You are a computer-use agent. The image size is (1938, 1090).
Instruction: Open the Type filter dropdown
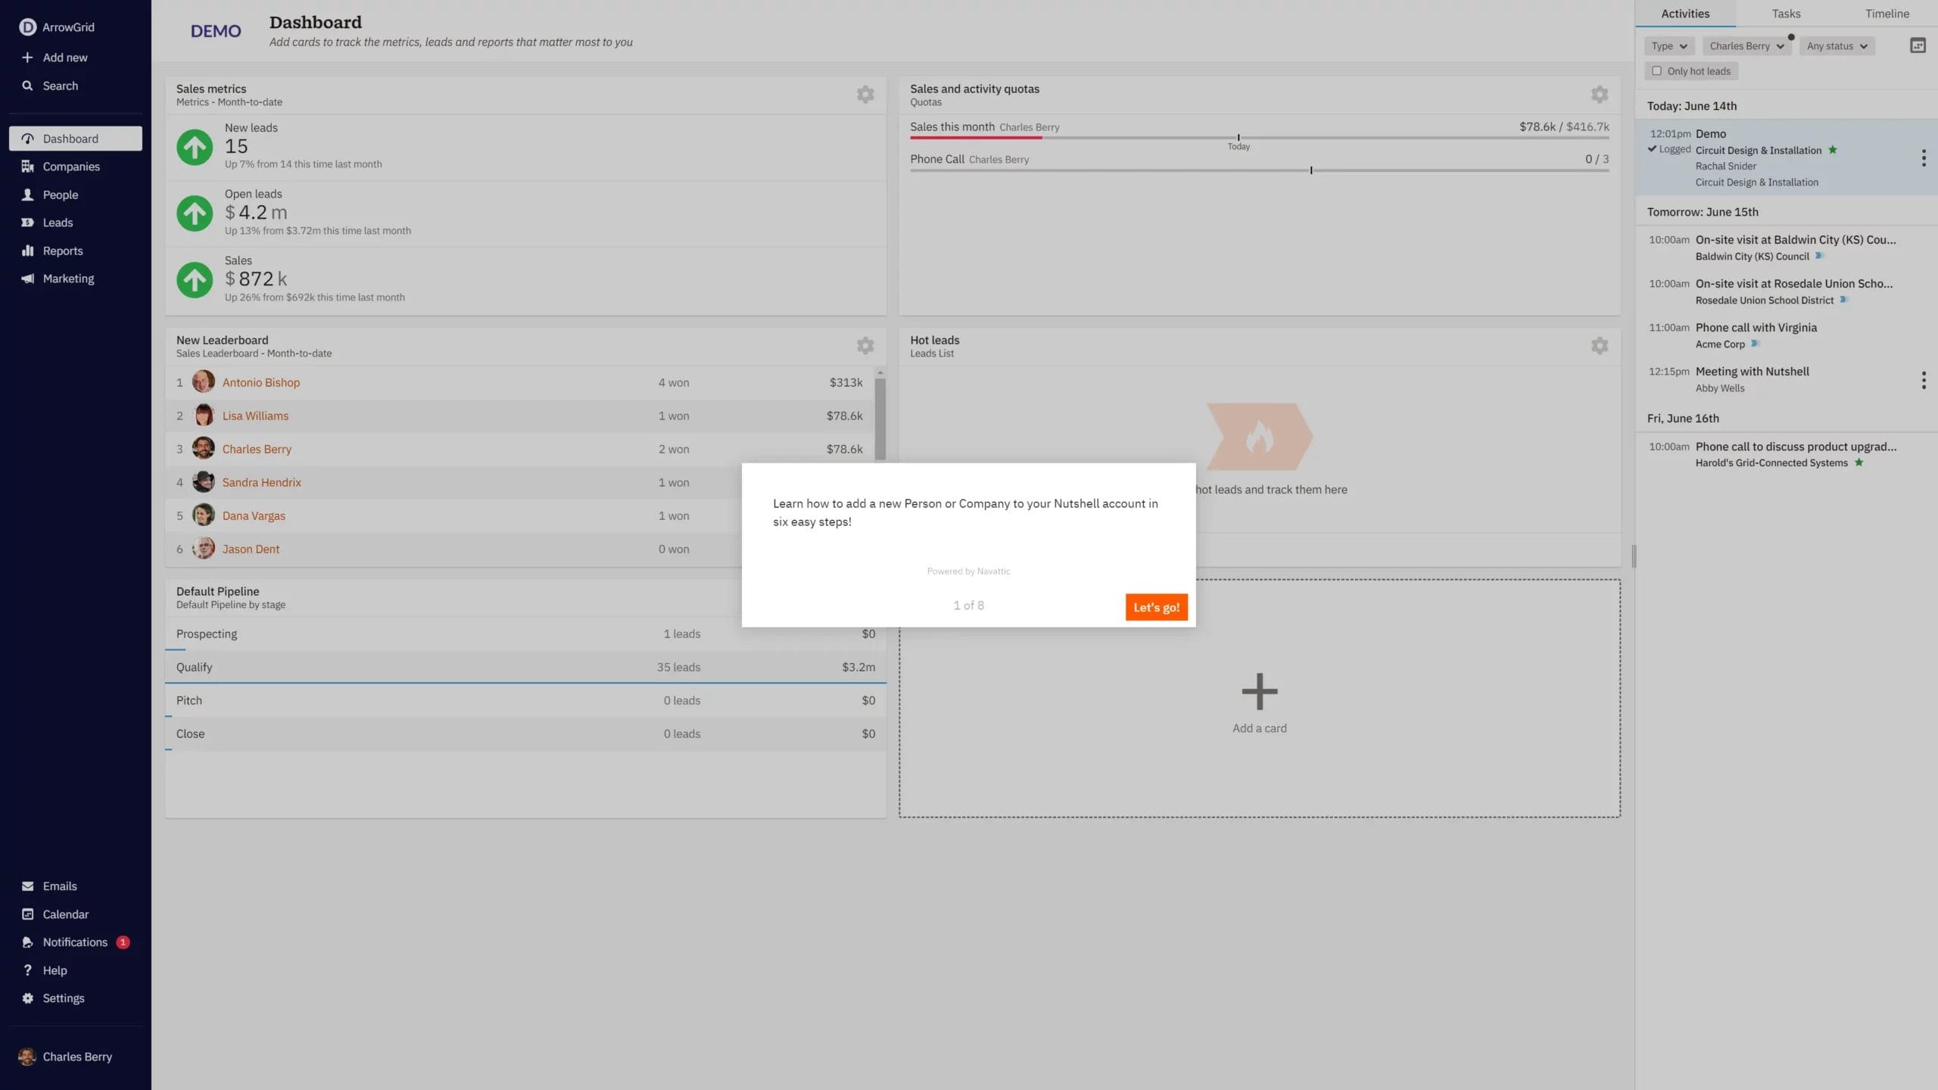1668,45
